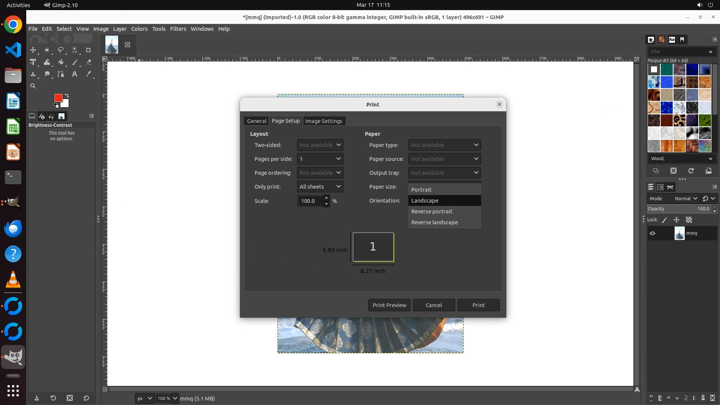Toggle lock alpha channel checkerboard icon
Image resolution: width=720 pixels, height=405 pixels.
pyautogui.click(x=689, y=220)
